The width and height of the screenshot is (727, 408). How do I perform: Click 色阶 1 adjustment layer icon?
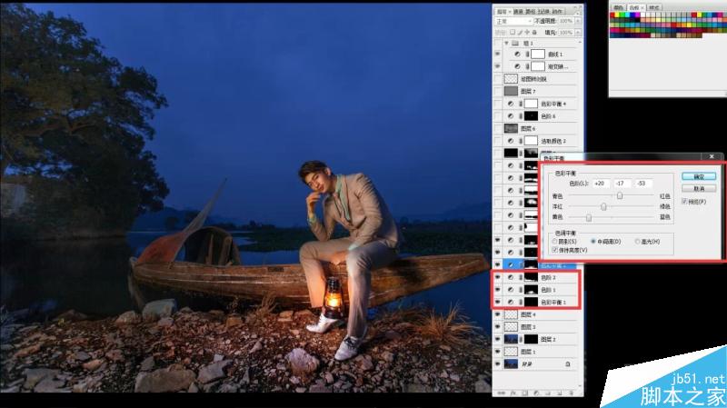click(x=511, y=290)
